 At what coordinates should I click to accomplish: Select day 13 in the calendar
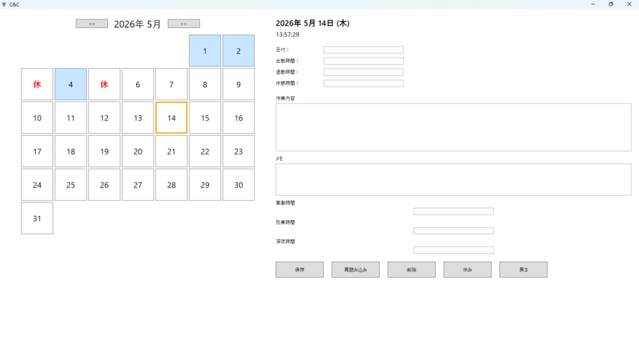[x=138, y=118]
